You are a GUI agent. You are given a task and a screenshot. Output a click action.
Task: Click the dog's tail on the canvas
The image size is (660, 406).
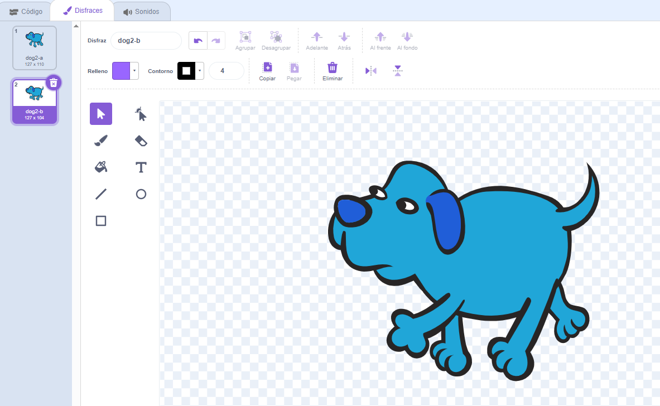click(x=585, y=202)
